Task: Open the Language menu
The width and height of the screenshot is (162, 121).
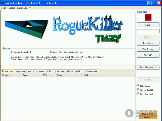Action: [x=22, y=8]
